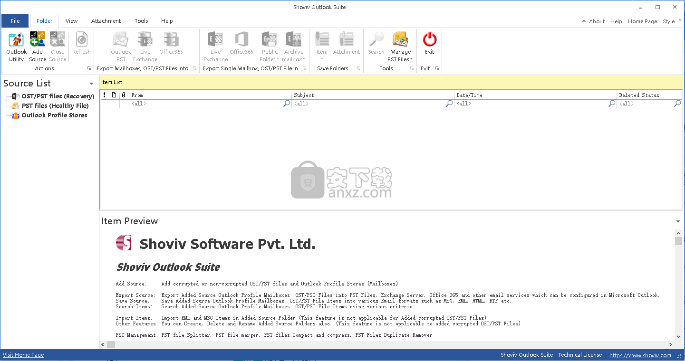Switch to the Help tab
The width and height of the screenshot is (685, 361).
pyautogui.click(x=167, y=21)
